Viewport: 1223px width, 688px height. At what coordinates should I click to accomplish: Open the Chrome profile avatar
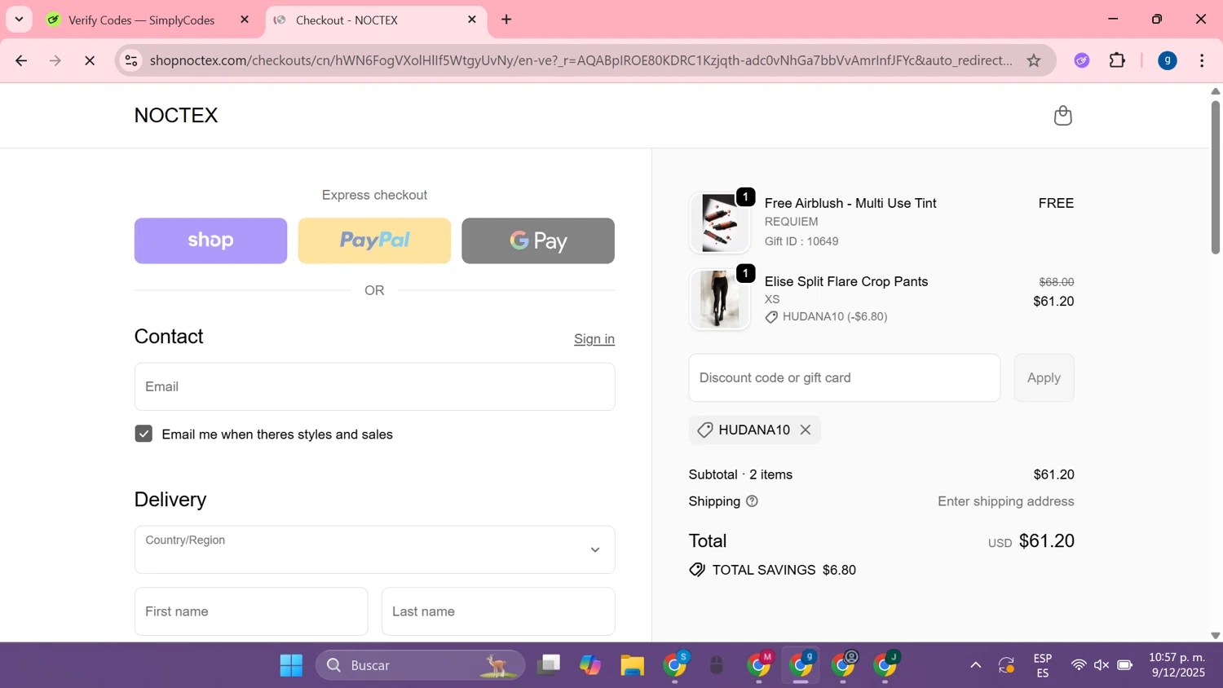pyautogui.click(x=1168, y=60)
